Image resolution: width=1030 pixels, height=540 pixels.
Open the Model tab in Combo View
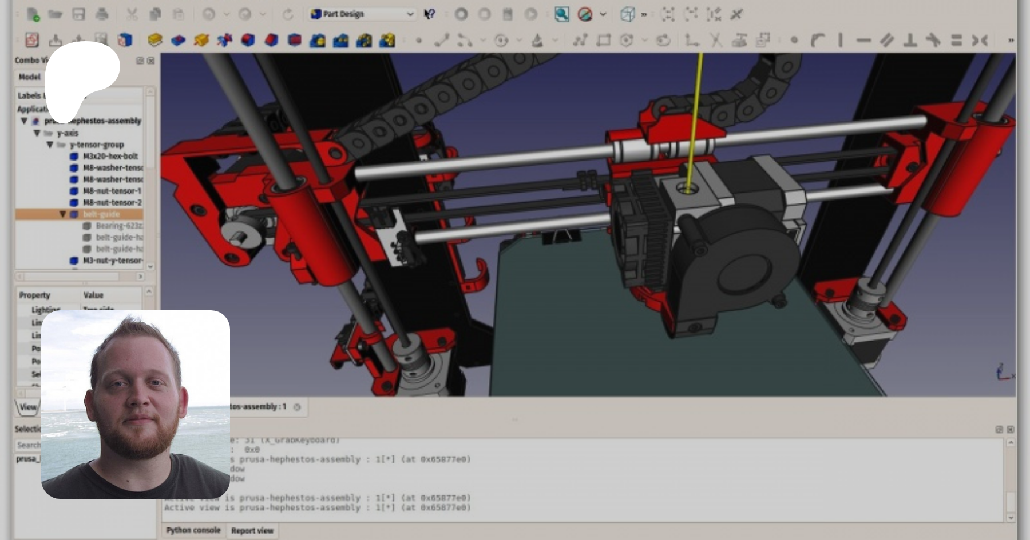[x=29, y=77]
